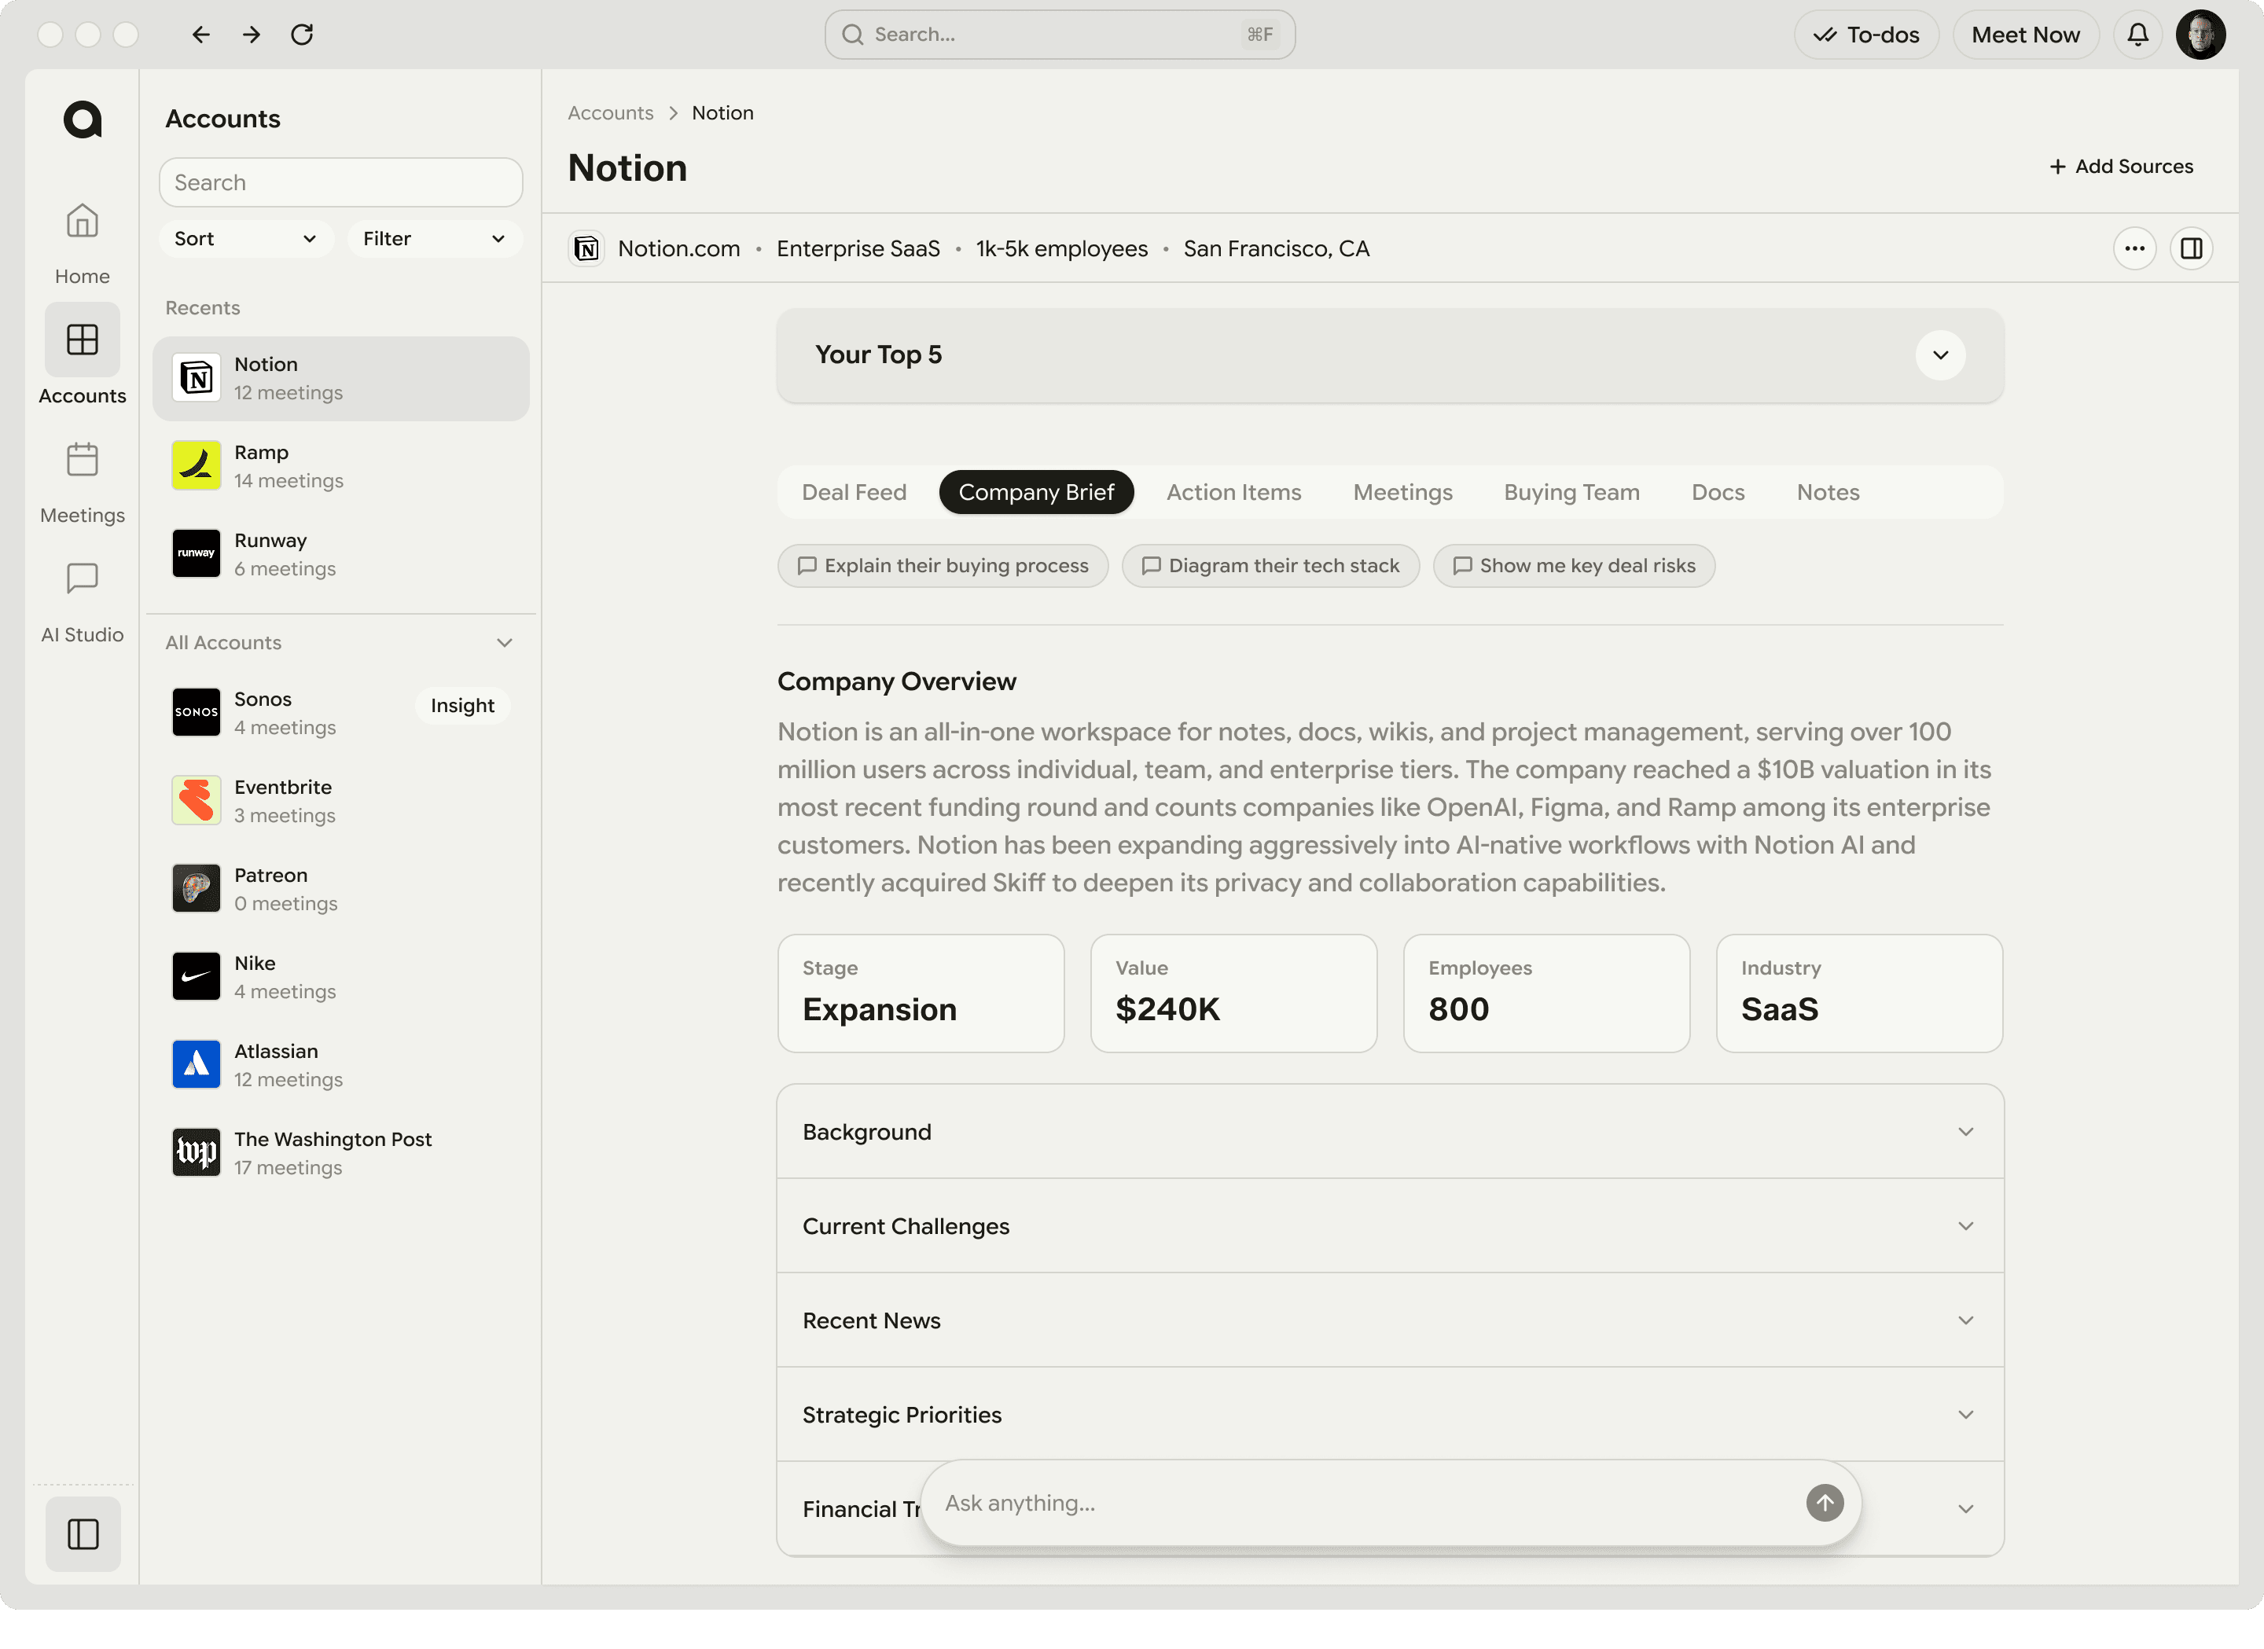The image size is (2264, 1649).
Task: Click the notifications bell icon
Action: (x=2137, y=34)
